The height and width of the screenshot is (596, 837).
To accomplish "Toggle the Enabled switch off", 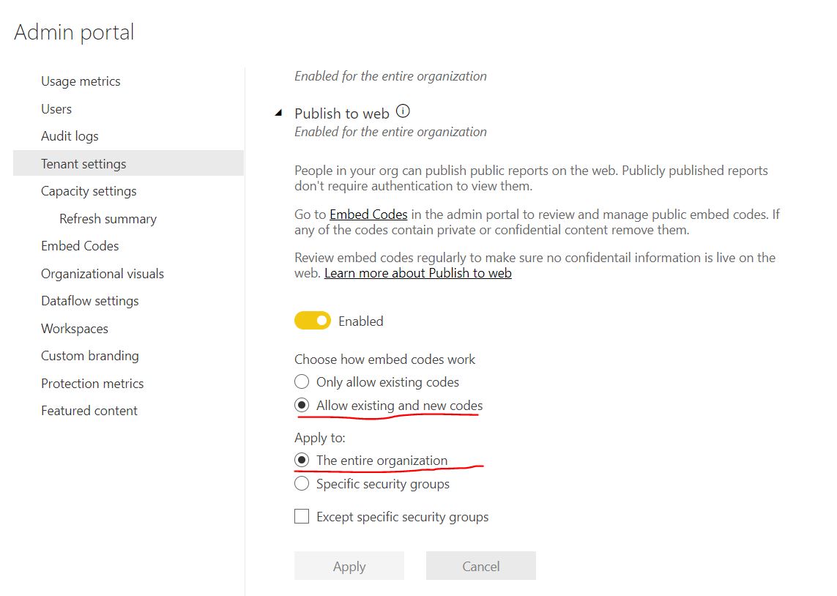I will [312, 321].
